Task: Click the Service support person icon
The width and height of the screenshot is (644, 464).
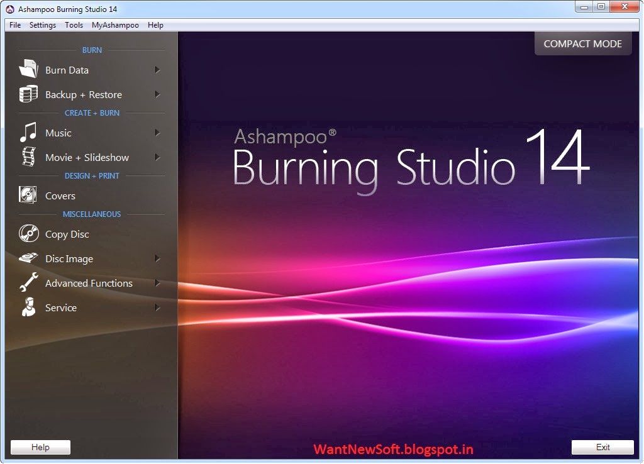Action: click(x=28, y=307)
